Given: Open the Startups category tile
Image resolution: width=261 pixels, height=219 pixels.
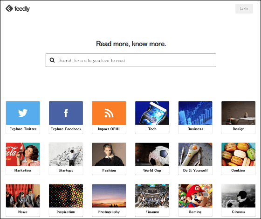Looking at the screenshot, I should (x=66, y=159).
